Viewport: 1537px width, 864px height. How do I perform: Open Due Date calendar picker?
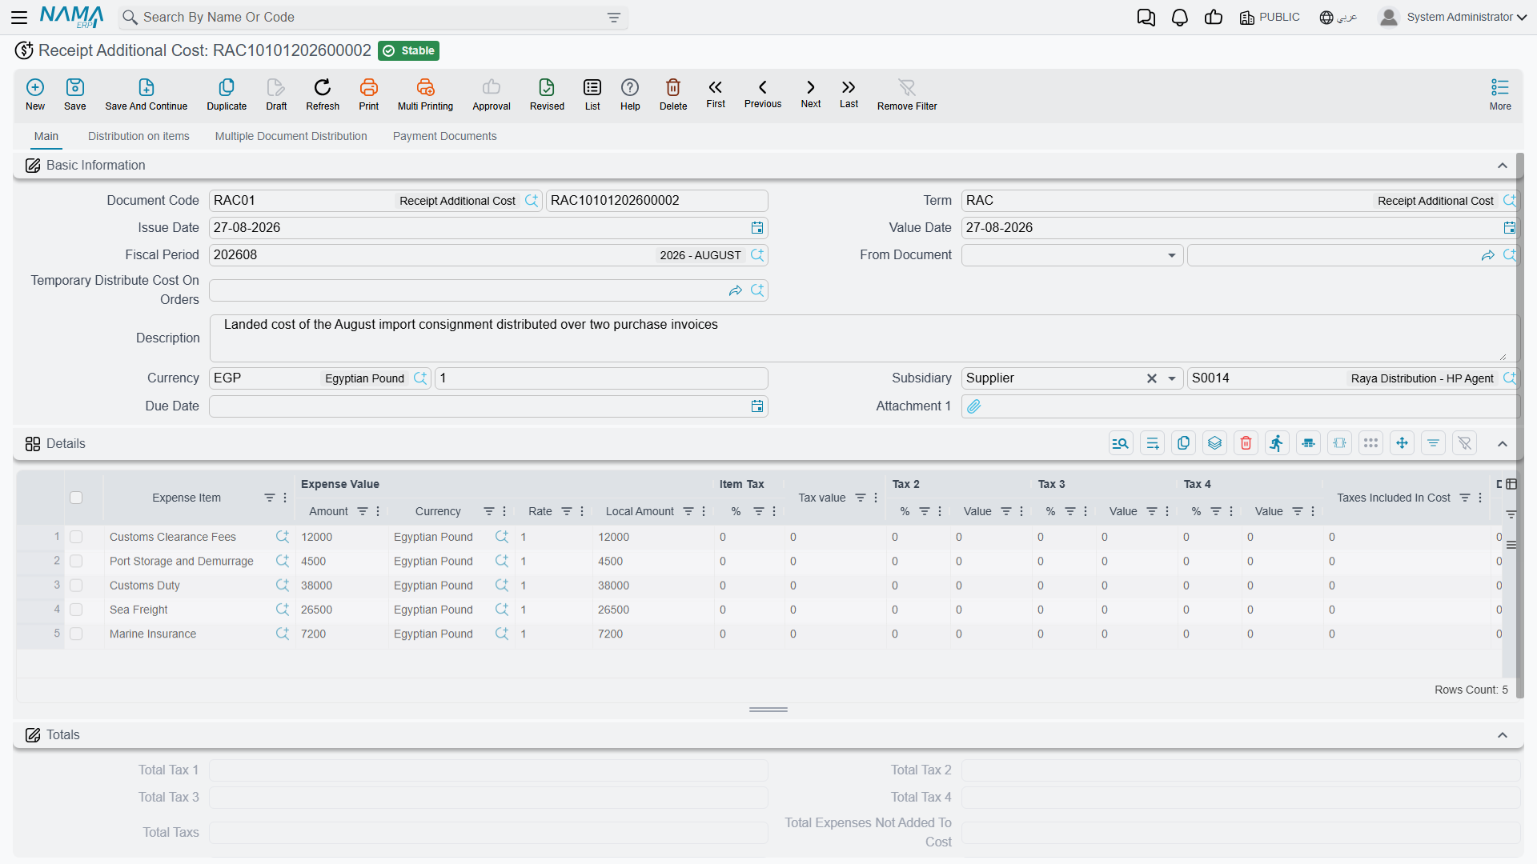click(x=757, y=406)
